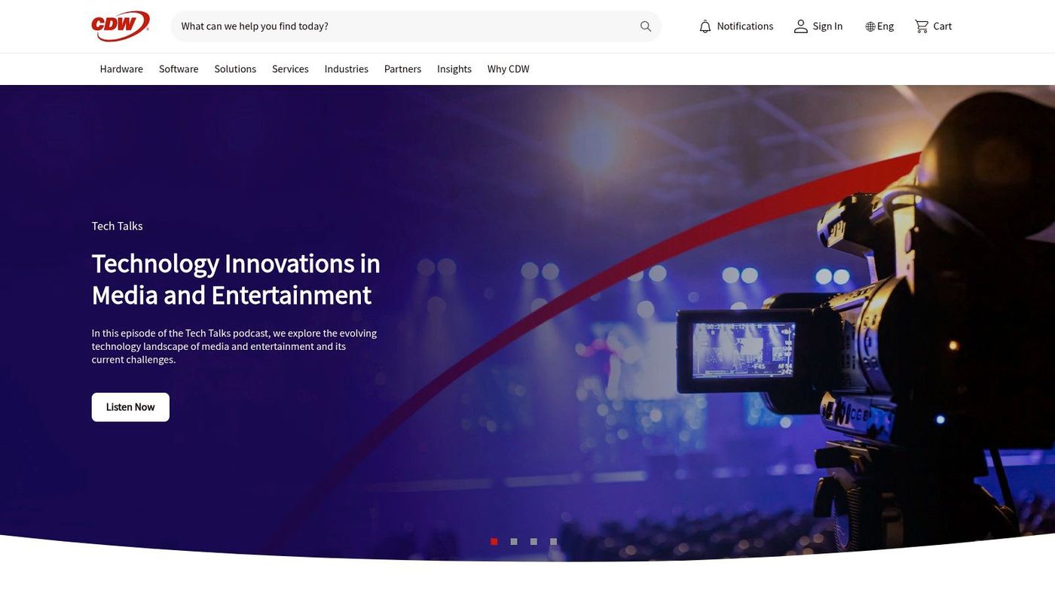
Task: Click the search magnifier icon
Action: pyautogui.click(x=646, y=26)
